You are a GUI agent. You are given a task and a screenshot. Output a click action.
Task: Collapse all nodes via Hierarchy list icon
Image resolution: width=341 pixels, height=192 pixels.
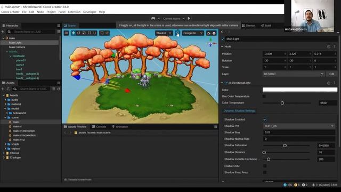click(59, 32)
